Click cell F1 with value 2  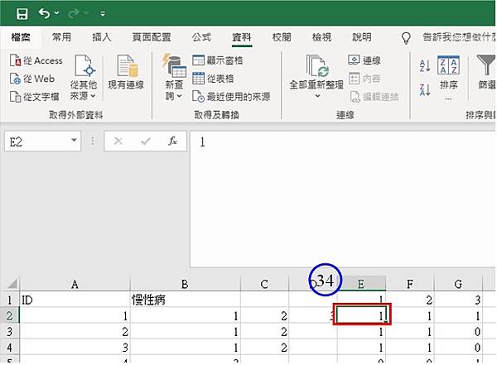(409, 300)
